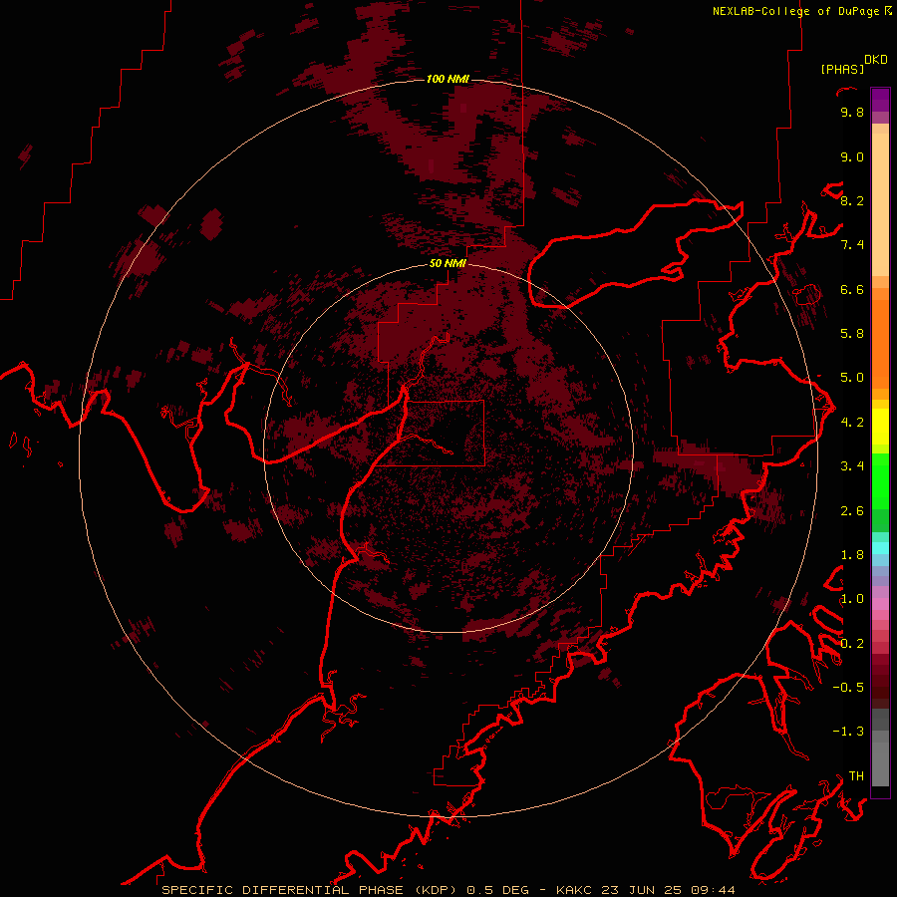This screenshot has height=897, width=897.
Task: Click the pale peach segment of the color bar
Action: pyautogui.click(x=880, y=204)
